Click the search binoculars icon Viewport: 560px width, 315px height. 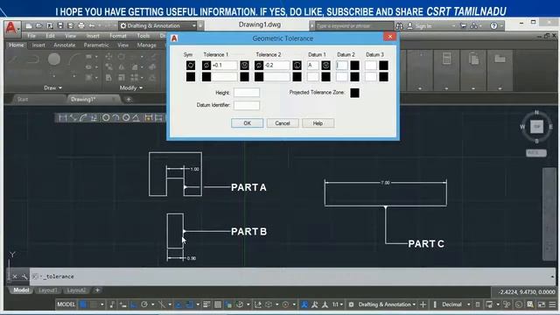coord(399,26)
